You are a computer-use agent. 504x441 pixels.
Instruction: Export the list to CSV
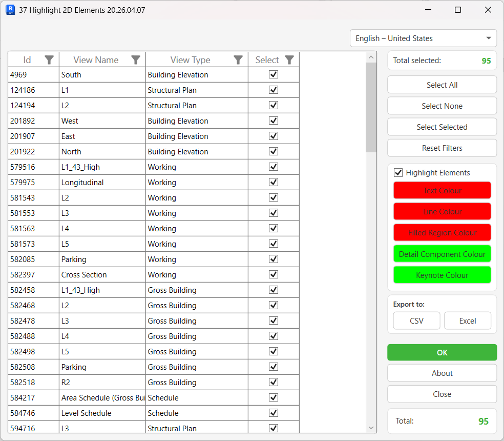[416, 320]
